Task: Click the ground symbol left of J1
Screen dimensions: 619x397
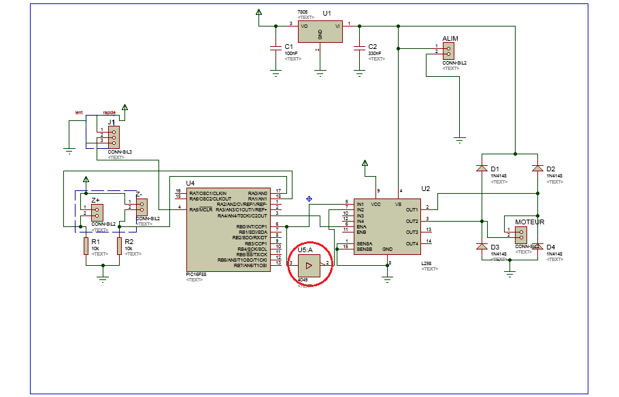Action: pyautogui.click(x=69, y=151)
